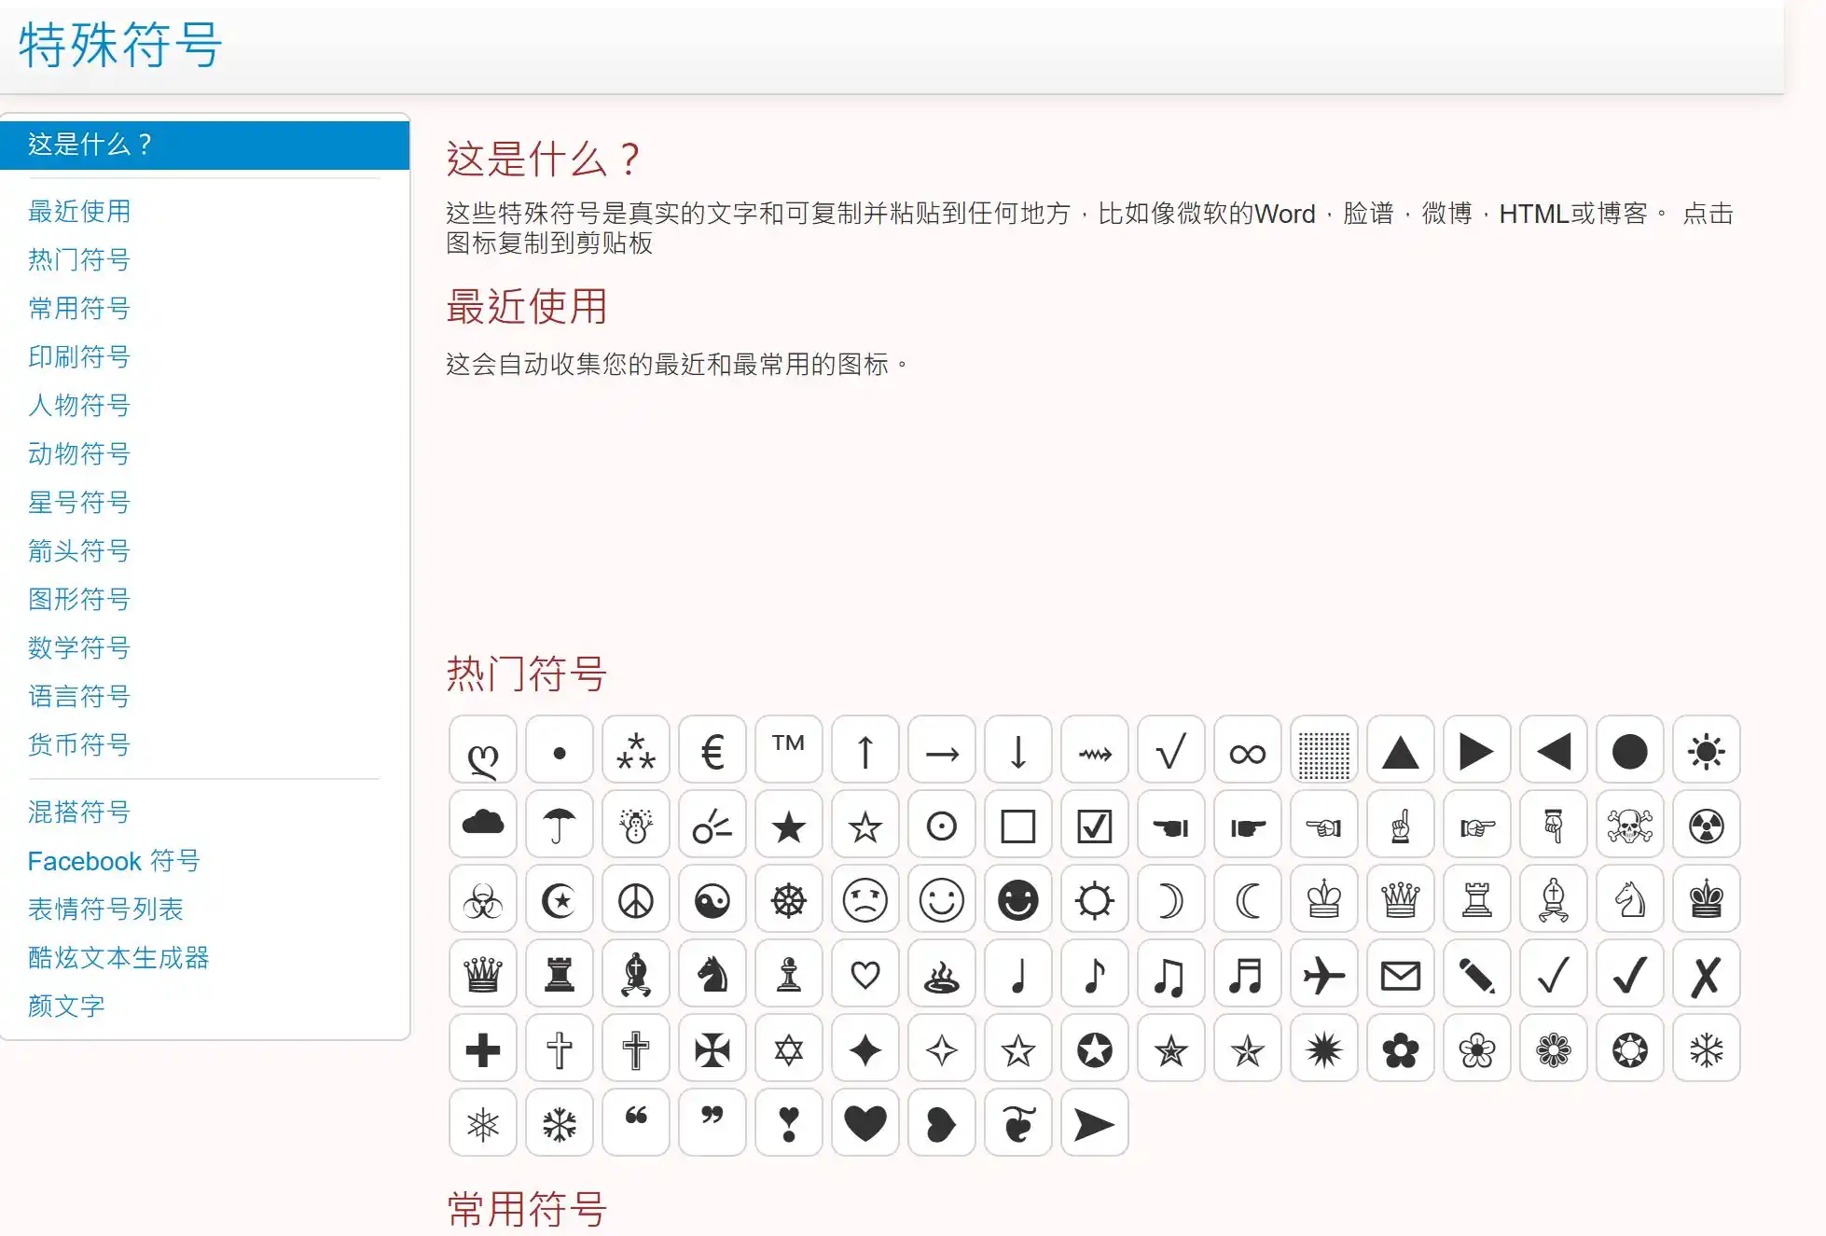Copy the black flower florette symbol
Screen dimensions: 1826x1236
[1401, 1049]
